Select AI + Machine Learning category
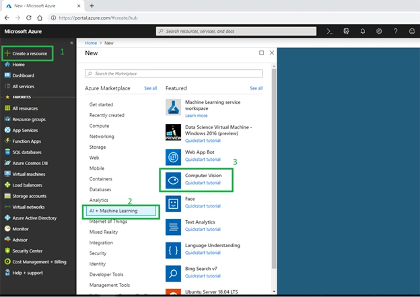This screenshot has width=420, height=297. (120, 211)
